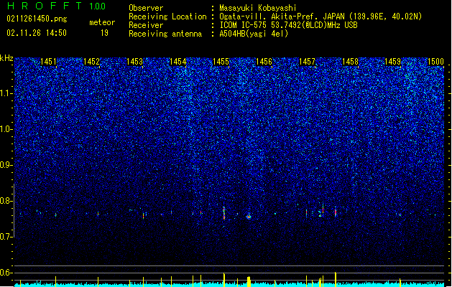452x287 pixels.
Task: Click the 1457 time label
Action: [x=307, y=62]
